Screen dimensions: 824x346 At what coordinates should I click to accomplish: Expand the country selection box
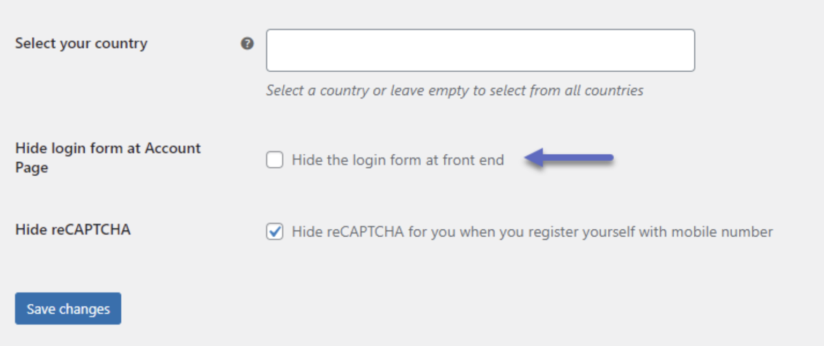click(480, 50)
